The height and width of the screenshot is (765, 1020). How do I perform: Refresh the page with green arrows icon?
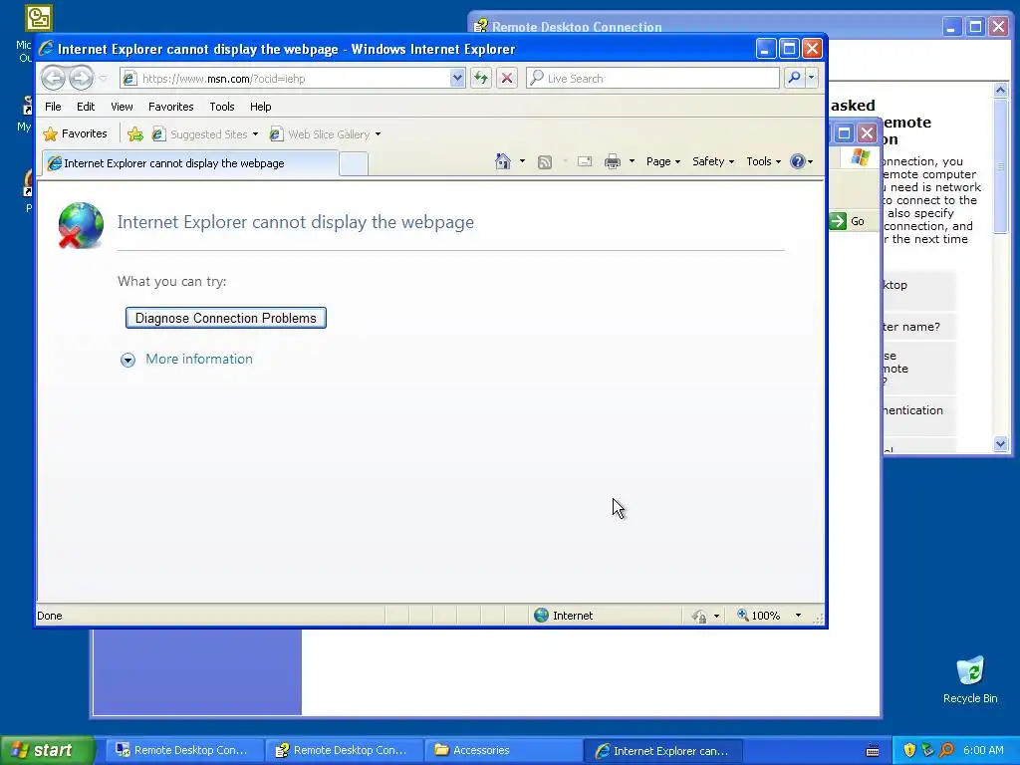pyautogui.click(x=481, y=78)
